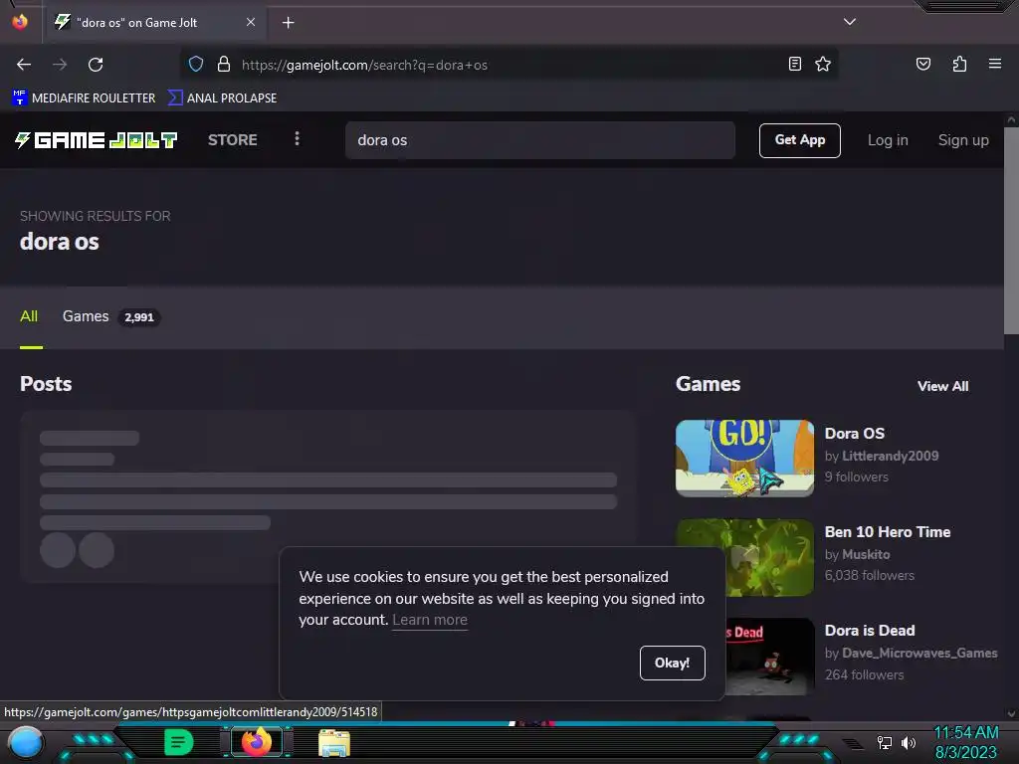List all tabs with the chevron dropdown
The height and width of the screenshot is (764, 1019).
coord(850,22)
